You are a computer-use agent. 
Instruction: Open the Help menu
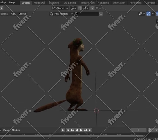click(12, 2)
